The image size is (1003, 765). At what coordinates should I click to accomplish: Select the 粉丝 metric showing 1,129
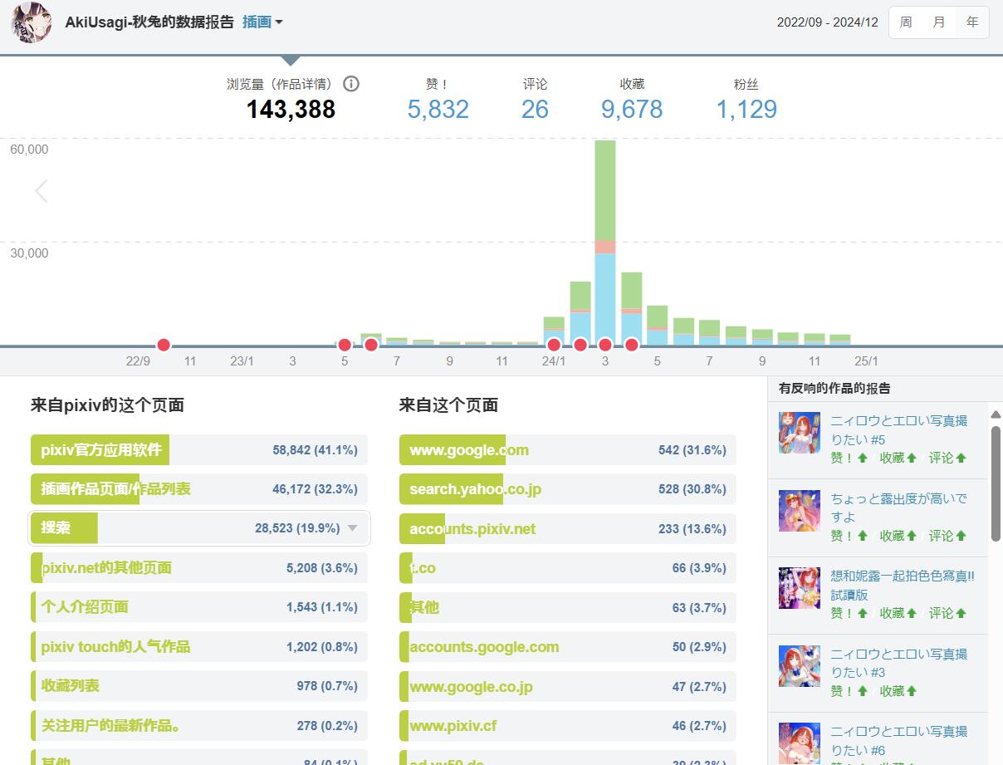pyautogui.click(x=746, y=98)
